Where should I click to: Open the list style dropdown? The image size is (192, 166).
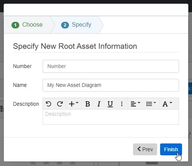(x=151, y=104)
